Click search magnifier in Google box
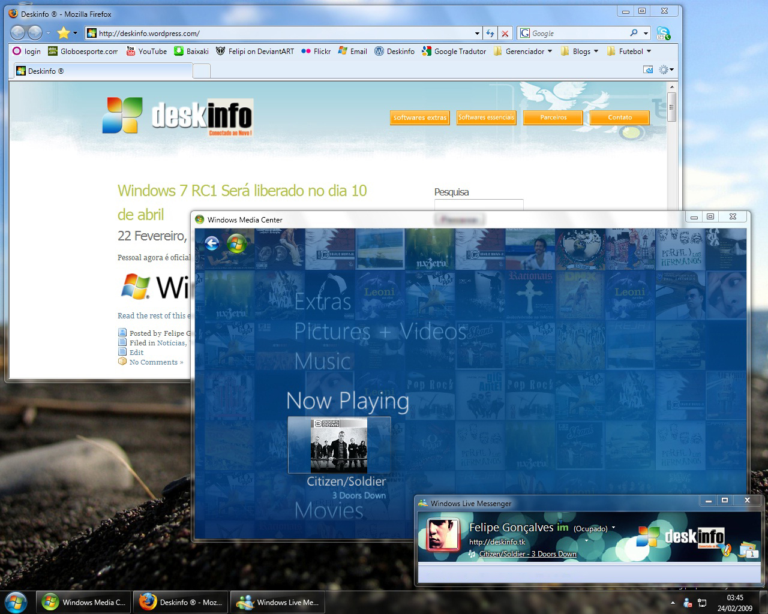The height and width of the screenshot is (614, 768). (x=634, y=33)
